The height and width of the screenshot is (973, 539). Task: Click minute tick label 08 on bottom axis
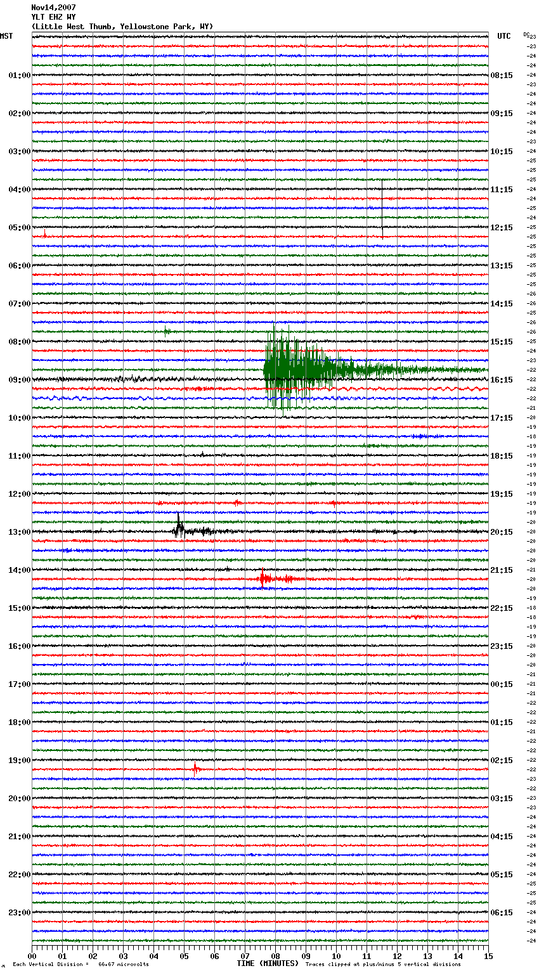coord(275,956)
